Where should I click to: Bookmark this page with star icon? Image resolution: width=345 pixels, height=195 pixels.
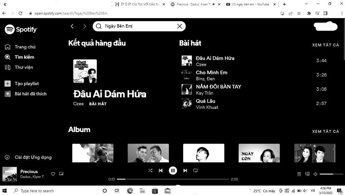[299, 13]
